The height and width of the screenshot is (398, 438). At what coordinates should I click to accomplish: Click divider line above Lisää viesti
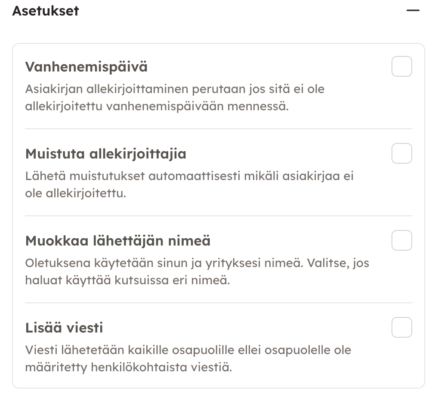point(218,303)
